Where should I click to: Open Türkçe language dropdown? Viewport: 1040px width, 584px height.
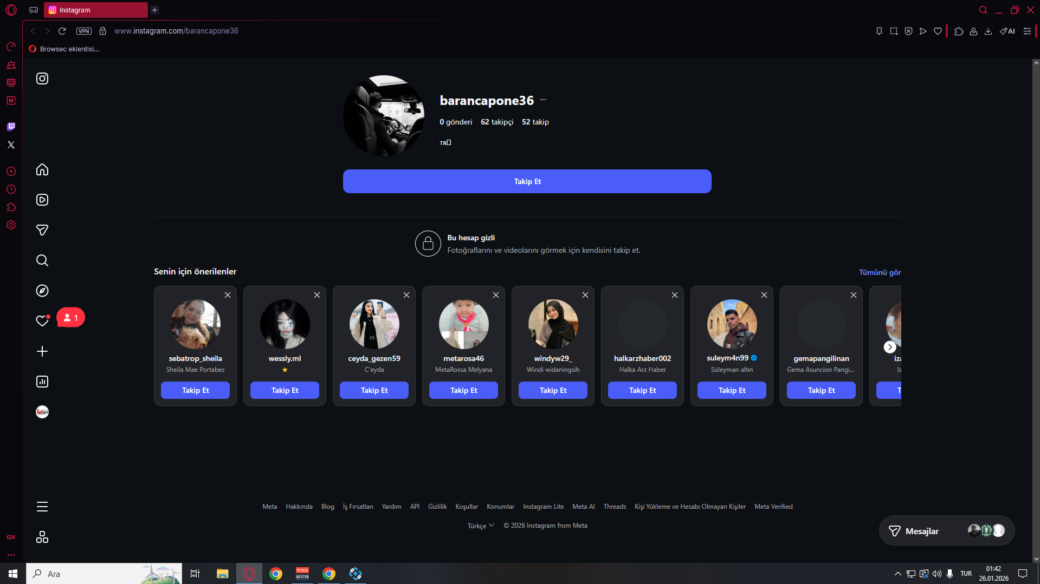pos(481,526)
